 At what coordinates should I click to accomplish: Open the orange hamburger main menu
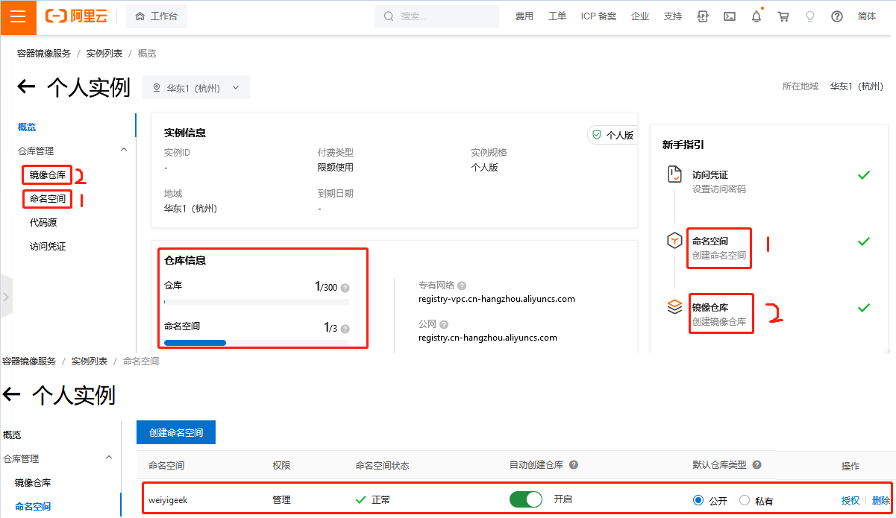[18, 16]
